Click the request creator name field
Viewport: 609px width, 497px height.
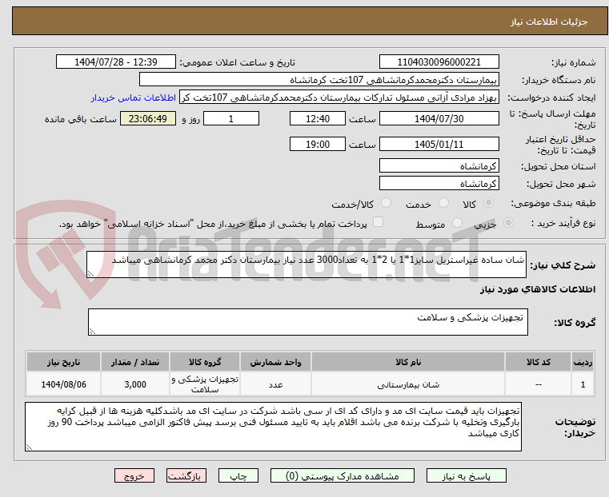(x=339, y=97)
